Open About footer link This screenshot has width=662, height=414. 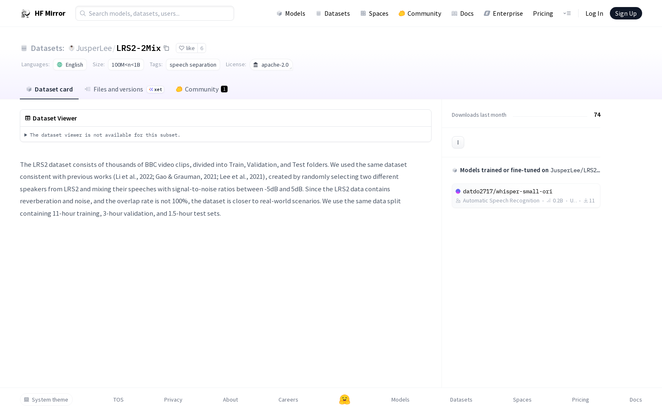tap(230, 400)
